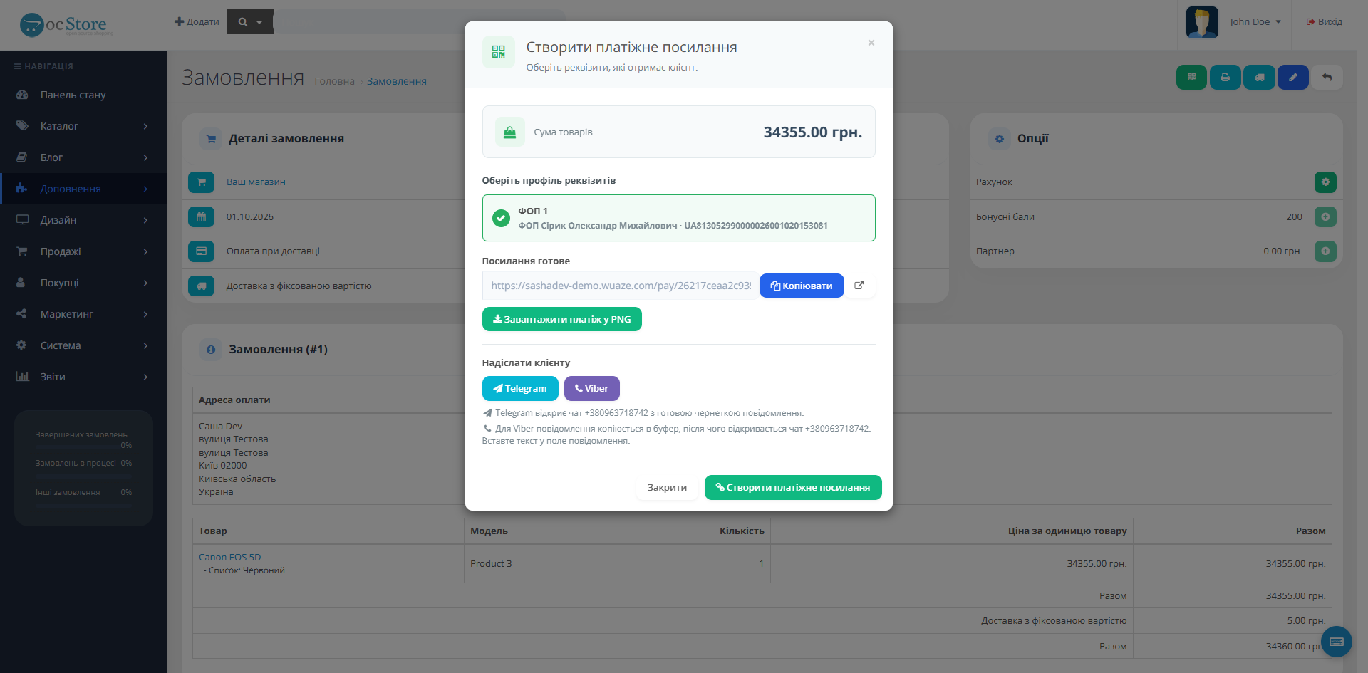Generate invoice with Рахунок gear button
The height and width of the screenshot is (673, 1368).
[1325, 182]
